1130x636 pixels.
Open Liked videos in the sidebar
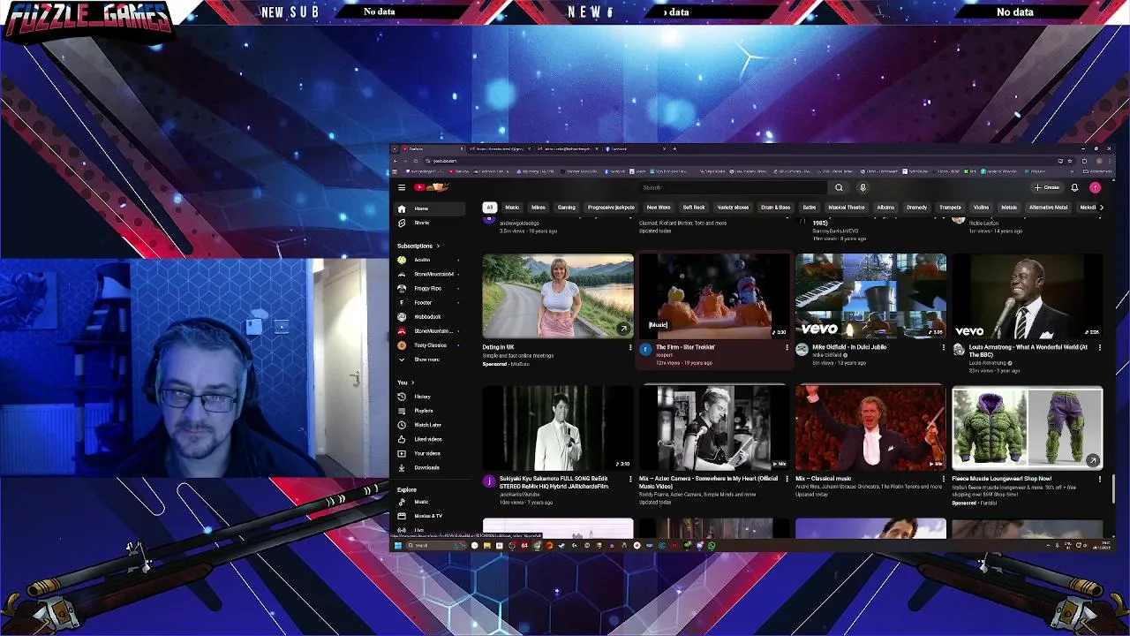pyautogui.click(x=429, y=439)
